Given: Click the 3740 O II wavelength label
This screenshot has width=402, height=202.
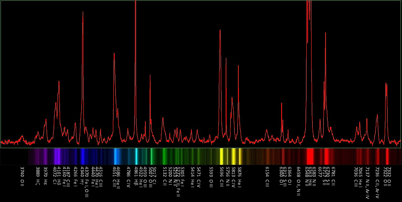Looking at the screenshot, I should (x=22, y=176).
